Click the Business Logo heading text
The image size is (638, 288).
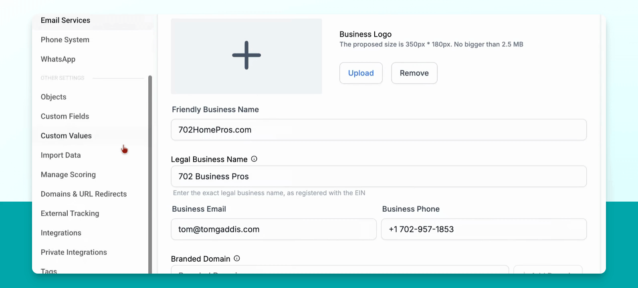pyautogui.click(x=365, y=34)
